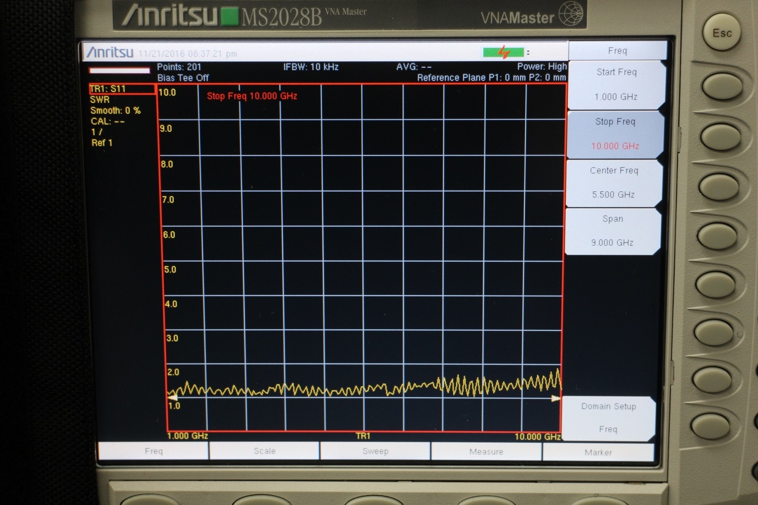The height and width of the screenshot is (505, 758).
Task: Click the Bias Tee Off text
Action: pyautogui.click(x=183, y=78)
